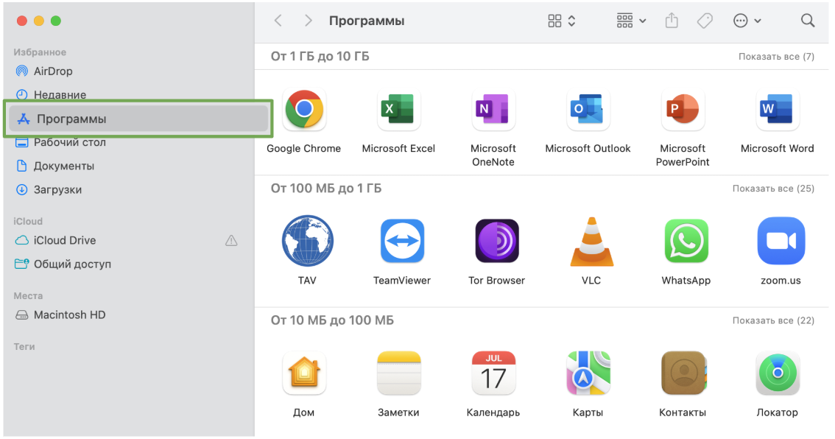835x439 pixels.
Task: Start a search with the magnifier icon
Action: coord(808,21)
